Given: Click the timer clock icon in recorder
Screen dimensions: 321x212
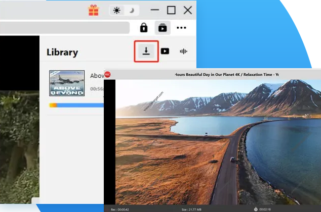Looking at the screenshot, I should (256, 209).
